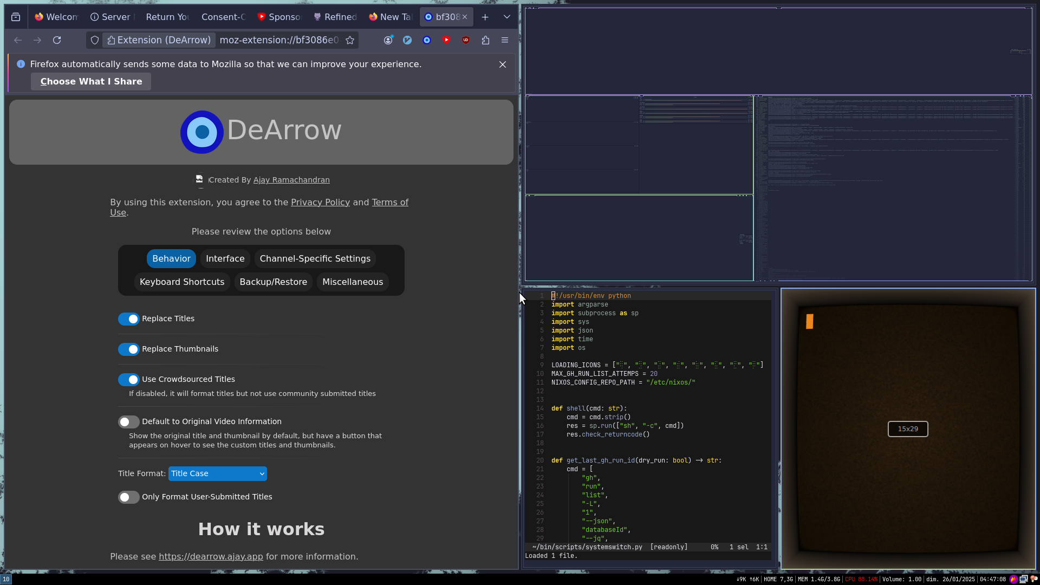
Task: Open the SponsorBlock toolbar extension icon
Action: tap(446, 40)
